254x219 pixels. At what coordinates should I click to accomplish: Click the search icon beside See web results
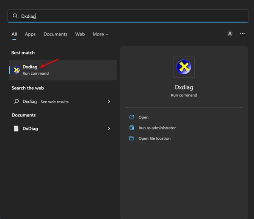(x=16, y=102)
